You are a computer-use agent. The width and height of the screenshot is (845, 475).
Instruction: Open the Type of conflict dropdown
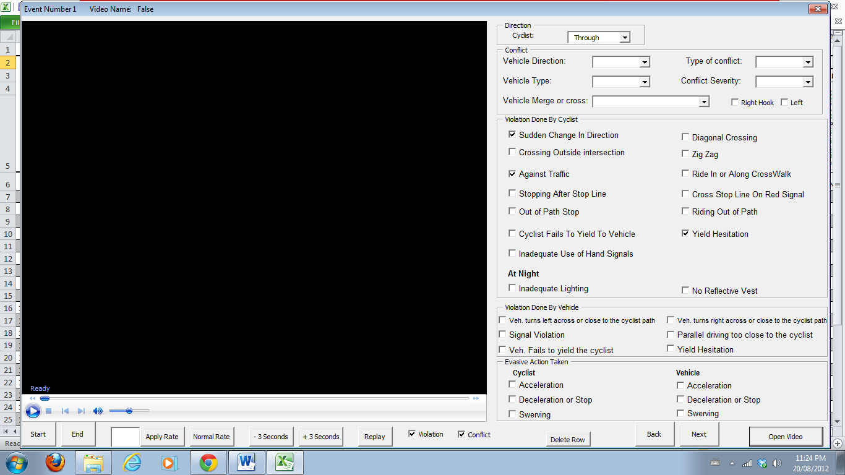(808, 62)
